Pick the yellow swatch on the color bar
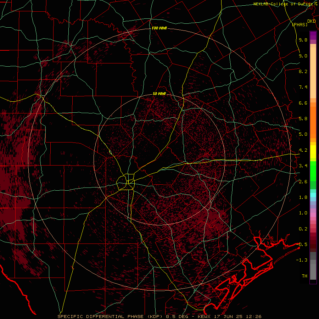Viewport: 319px width, 319px height. click(313, 152)
